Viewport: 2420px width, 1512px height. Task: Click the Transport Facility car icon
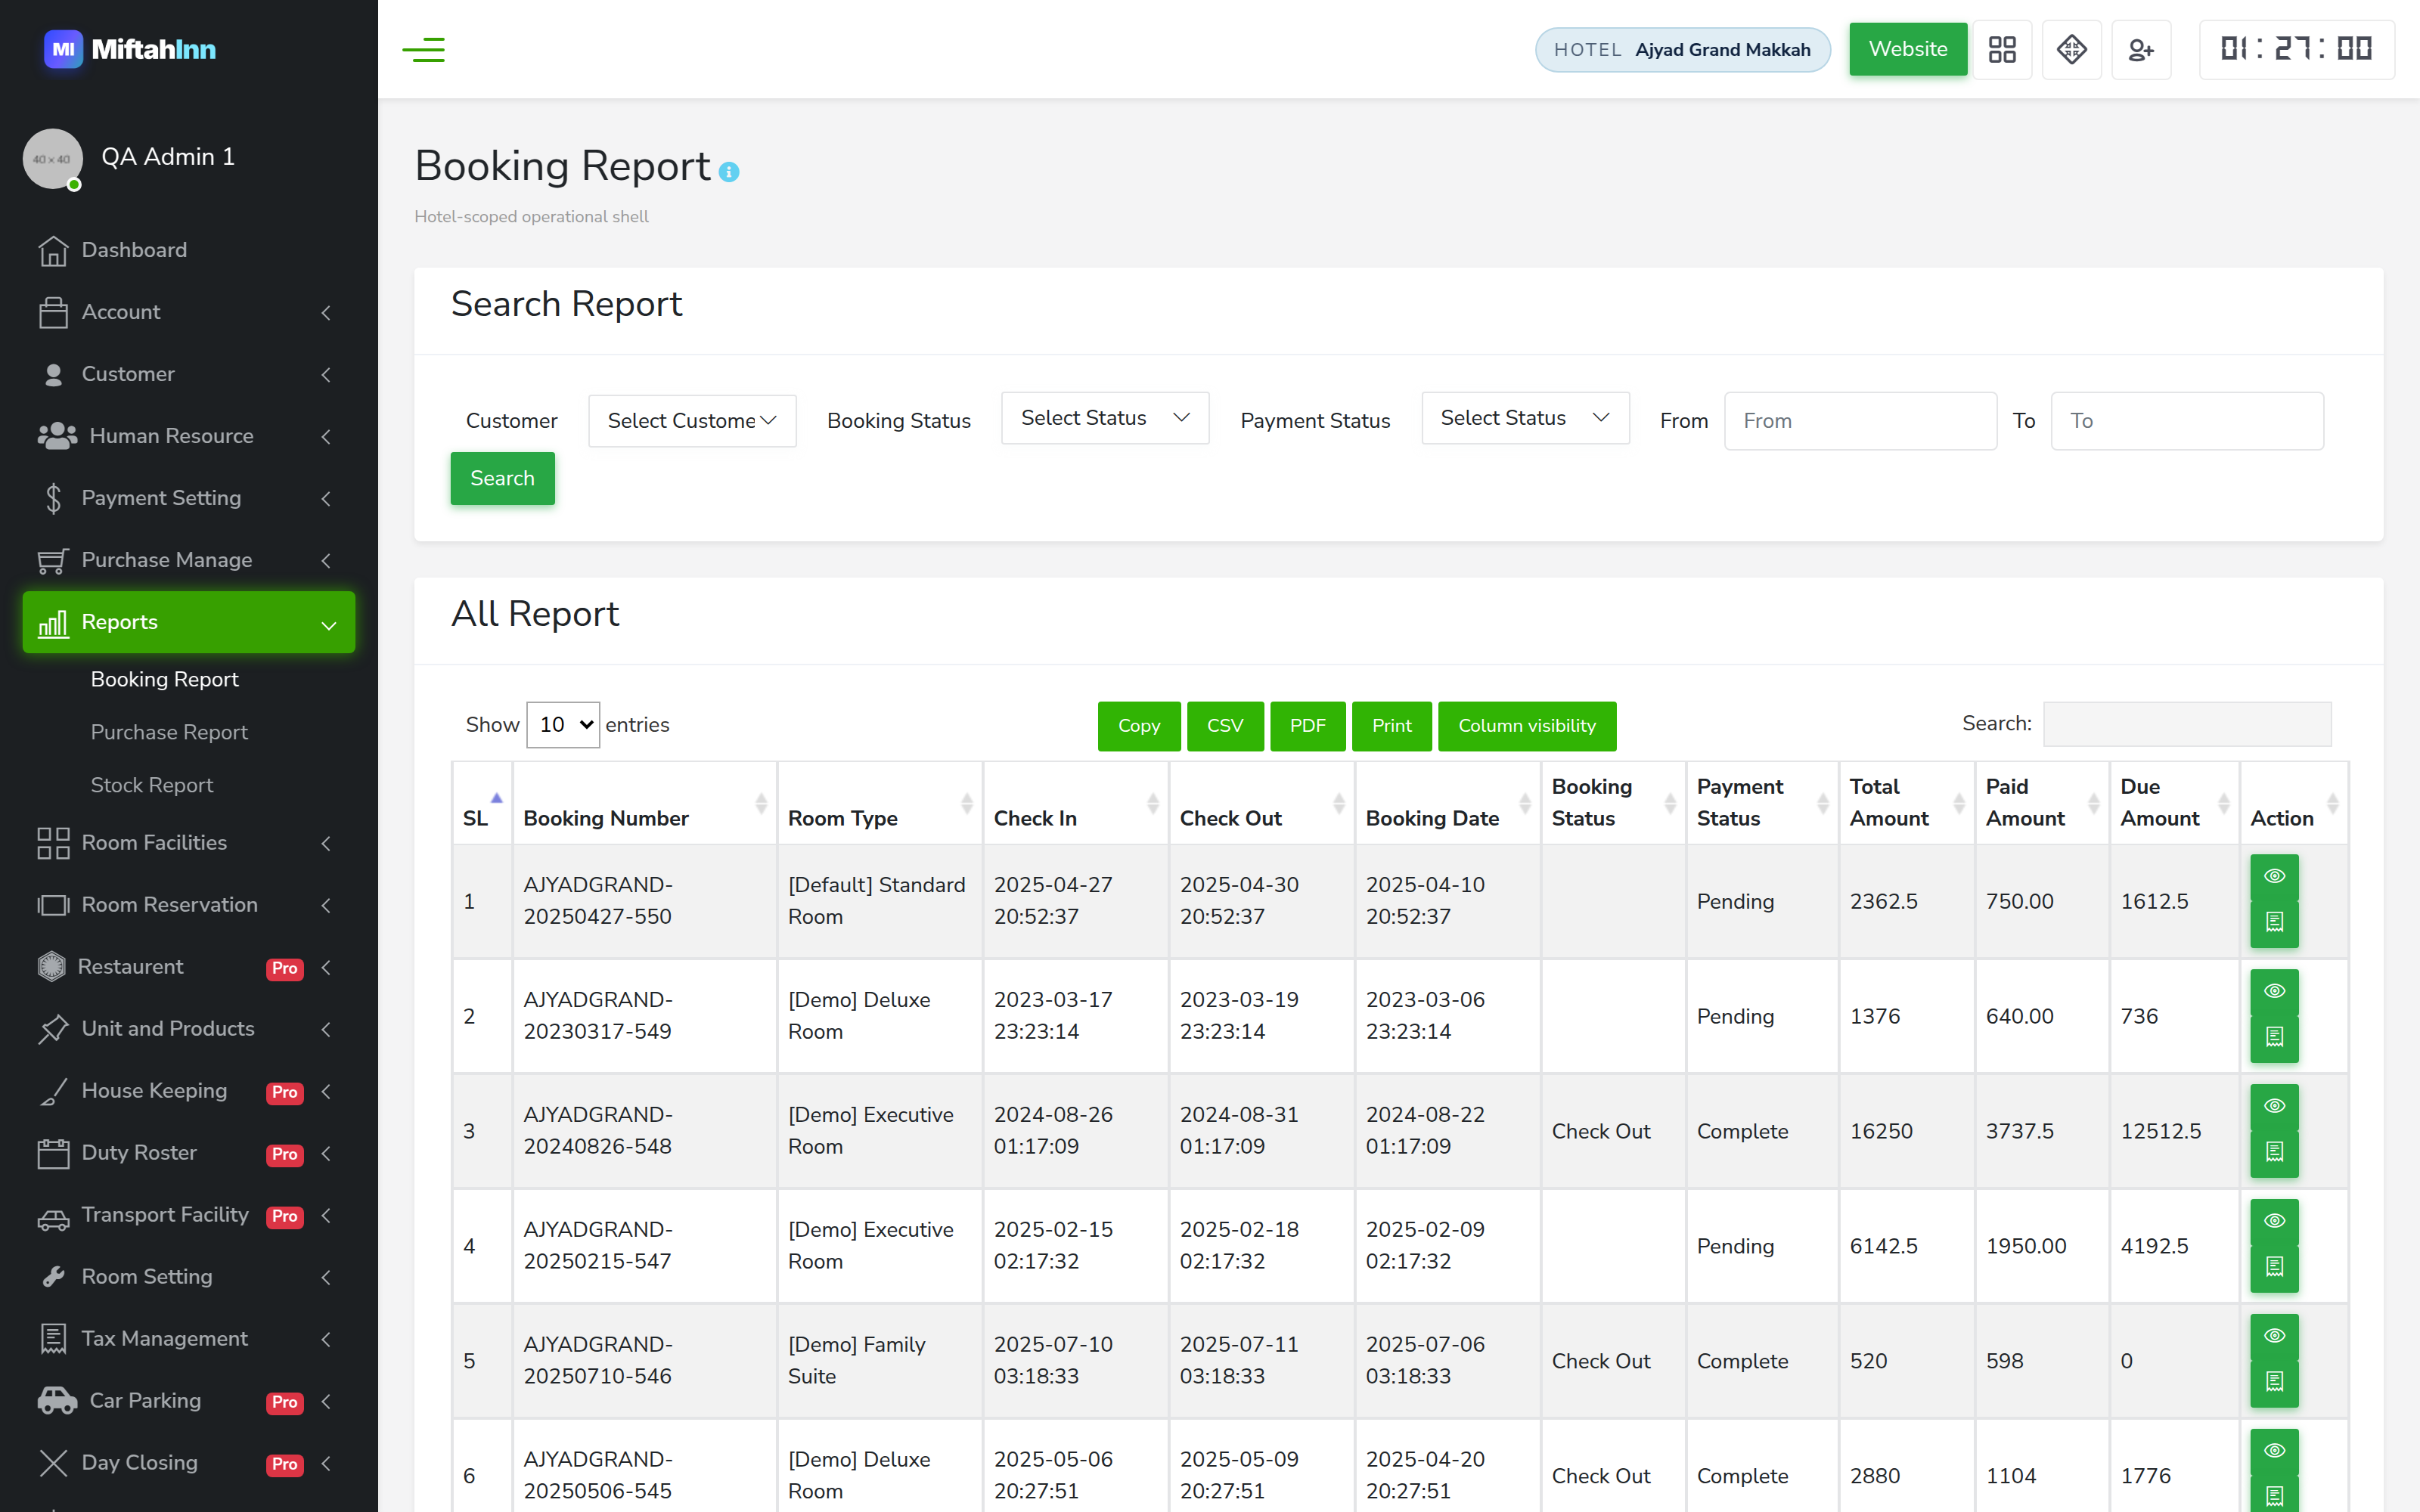tap(53, 1217)
